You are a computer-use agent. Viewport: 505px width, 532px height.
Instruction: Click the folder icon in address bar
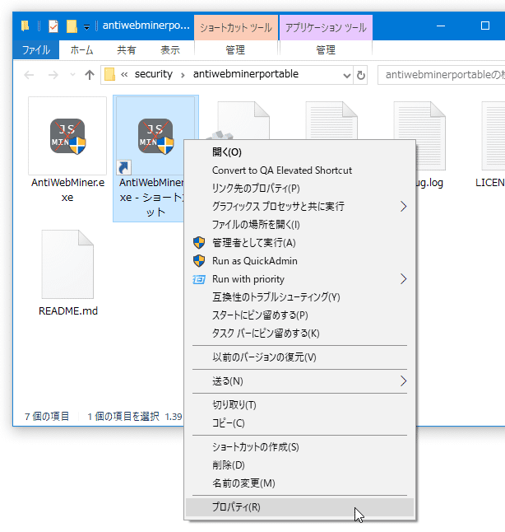[109, 74]
